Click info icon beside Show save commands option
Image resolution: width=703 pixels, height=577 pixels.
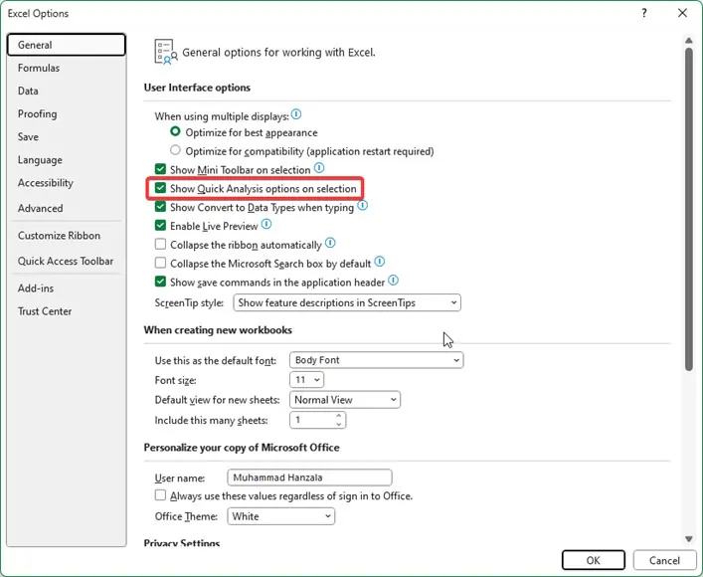(x=393, y=281)
